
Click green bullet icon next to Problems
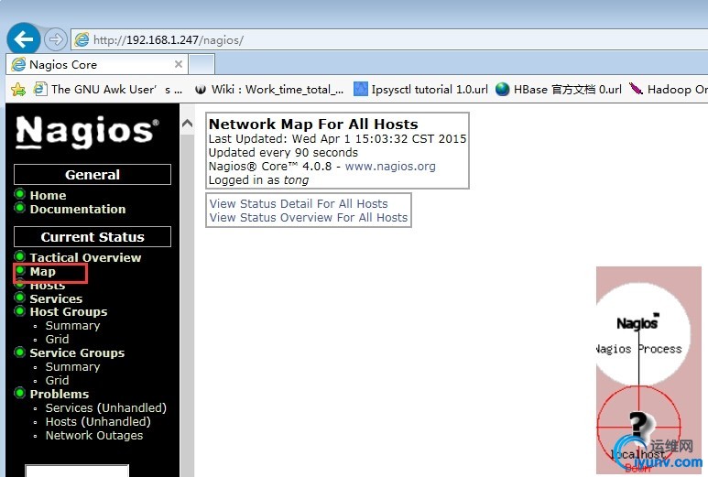coord(19,393)
